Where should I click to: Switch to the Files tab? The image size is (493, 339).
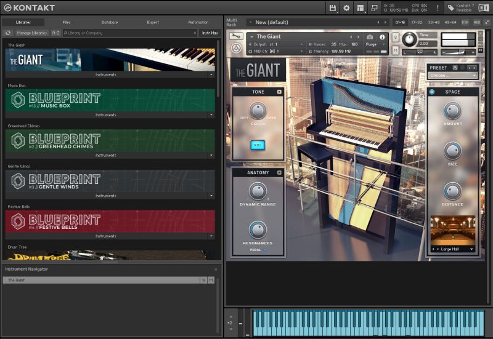[67, 22]
